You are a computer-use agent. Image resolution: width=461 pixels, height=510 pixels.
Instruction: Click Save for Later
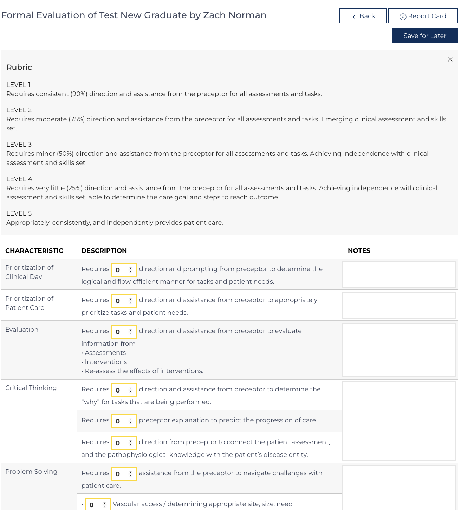(425, 36)
